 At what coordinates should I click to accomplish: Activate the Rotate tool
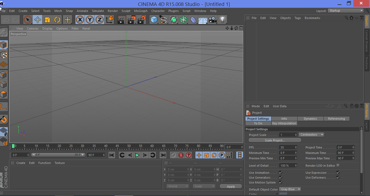(x=57, y=20)
